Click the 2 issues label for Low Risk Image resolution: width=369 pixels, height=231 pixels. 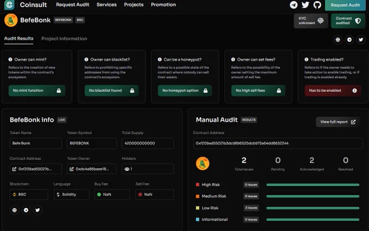pos(251,208)
